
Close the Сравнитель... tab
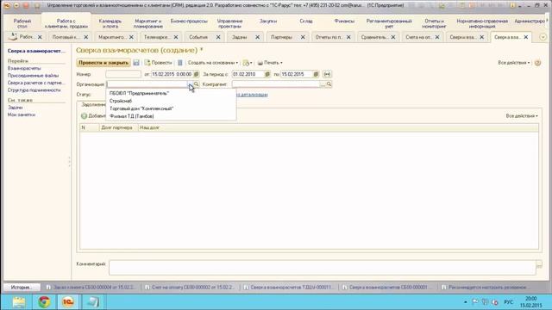coord(393,37)
